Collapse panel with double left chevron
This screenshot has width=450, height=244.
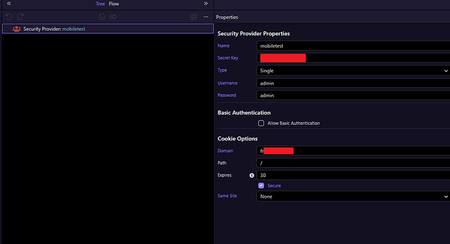coord(9,3)
